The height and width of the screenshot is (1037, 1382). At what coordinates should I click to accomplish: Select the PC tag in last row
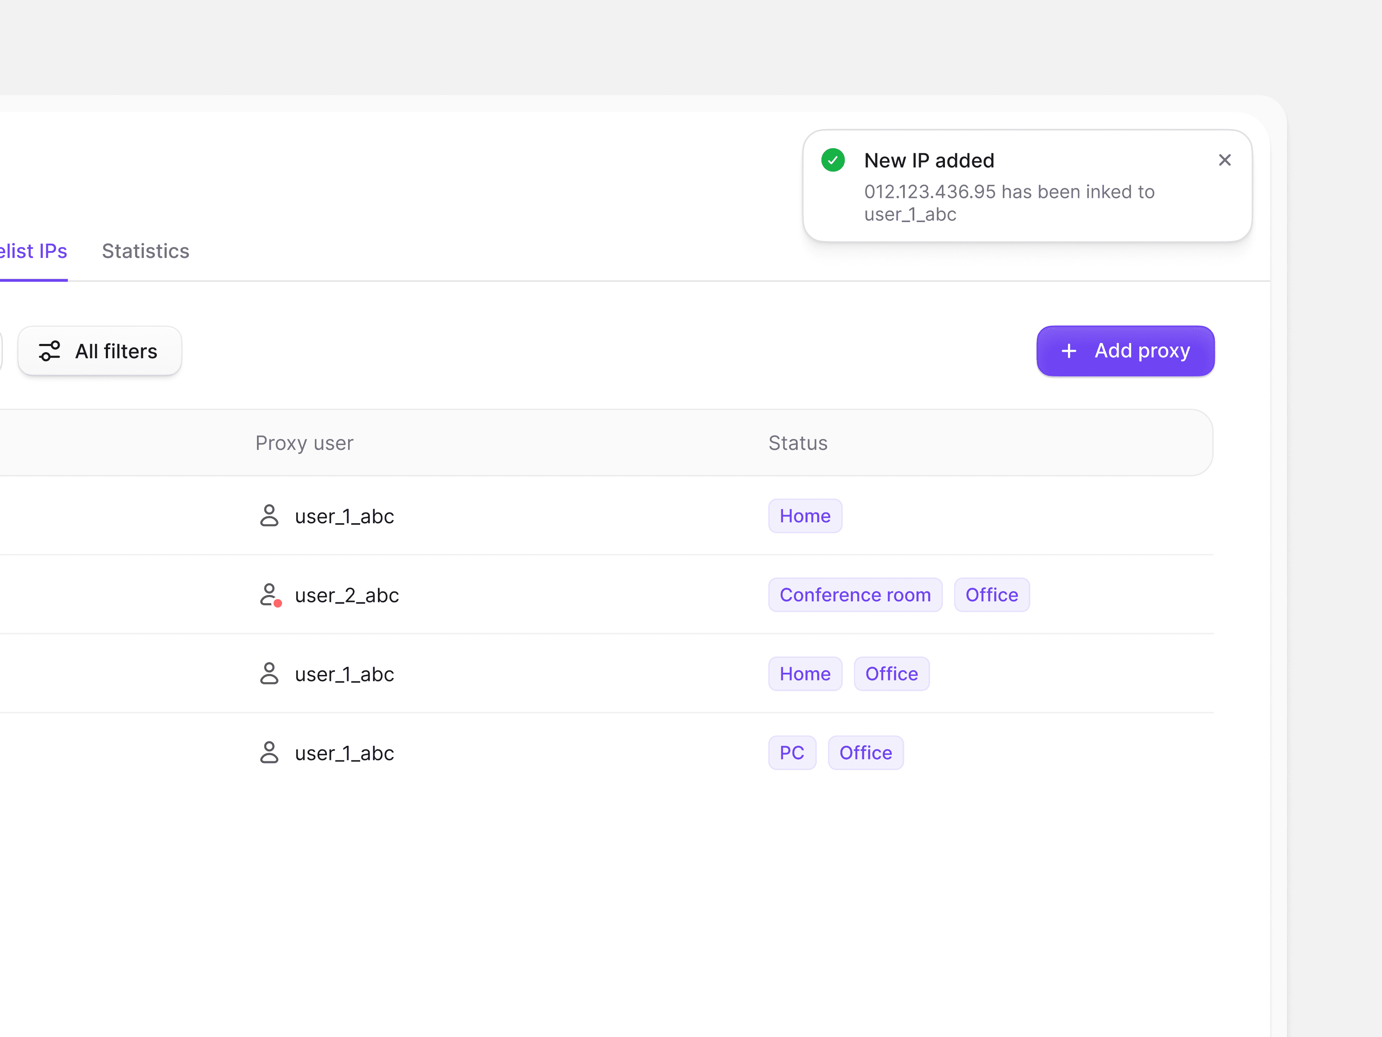pyautogui.click(x=792, y=753)
